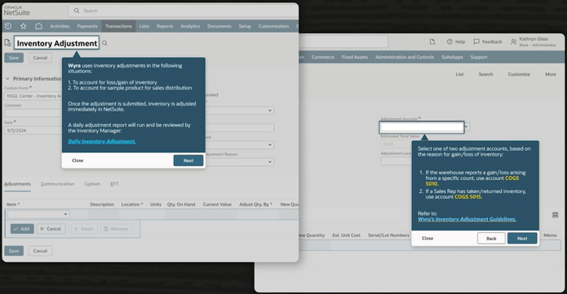Switch to the Communication tab

(57, 184)
